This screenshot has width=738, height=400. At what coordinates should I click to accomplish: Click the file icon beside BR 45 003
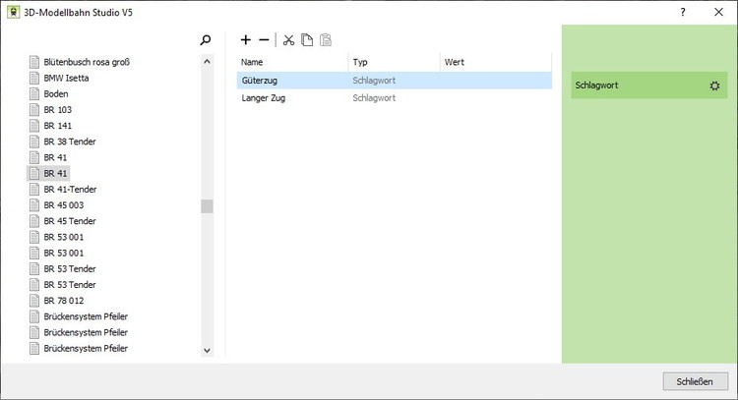34,205
